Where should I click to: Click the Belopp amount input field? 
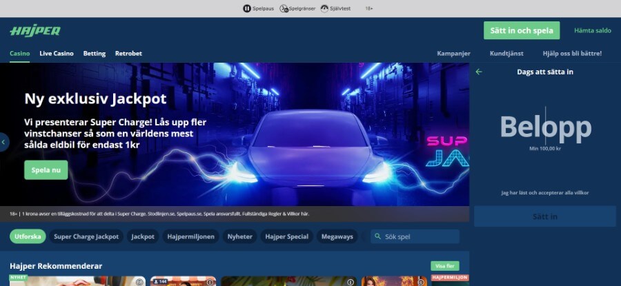[x=546, y=127]
